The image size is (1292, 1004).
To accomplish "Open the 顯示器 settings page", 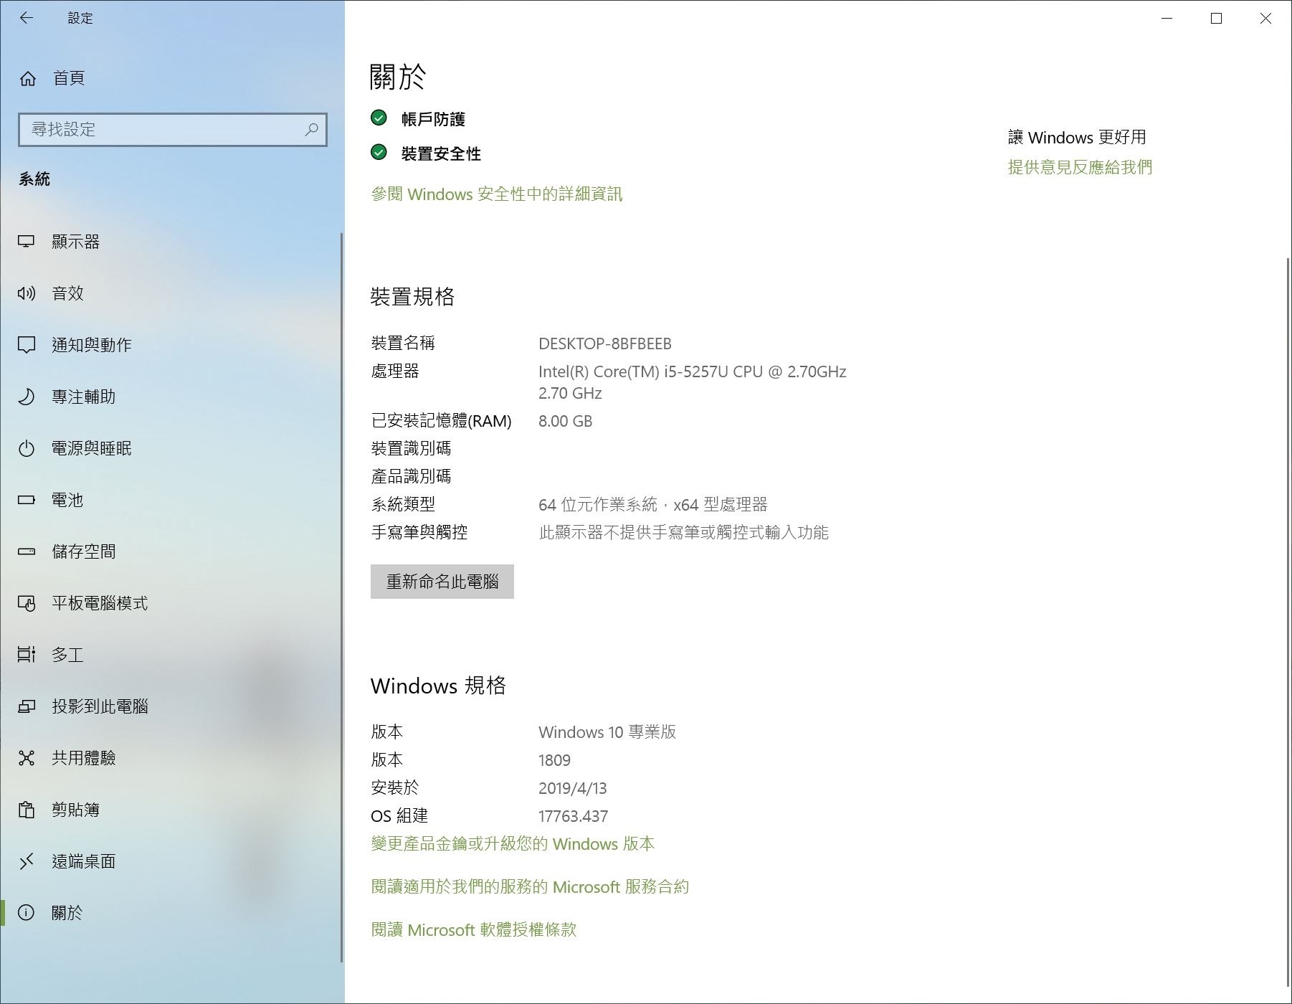I will pos(171,242).
